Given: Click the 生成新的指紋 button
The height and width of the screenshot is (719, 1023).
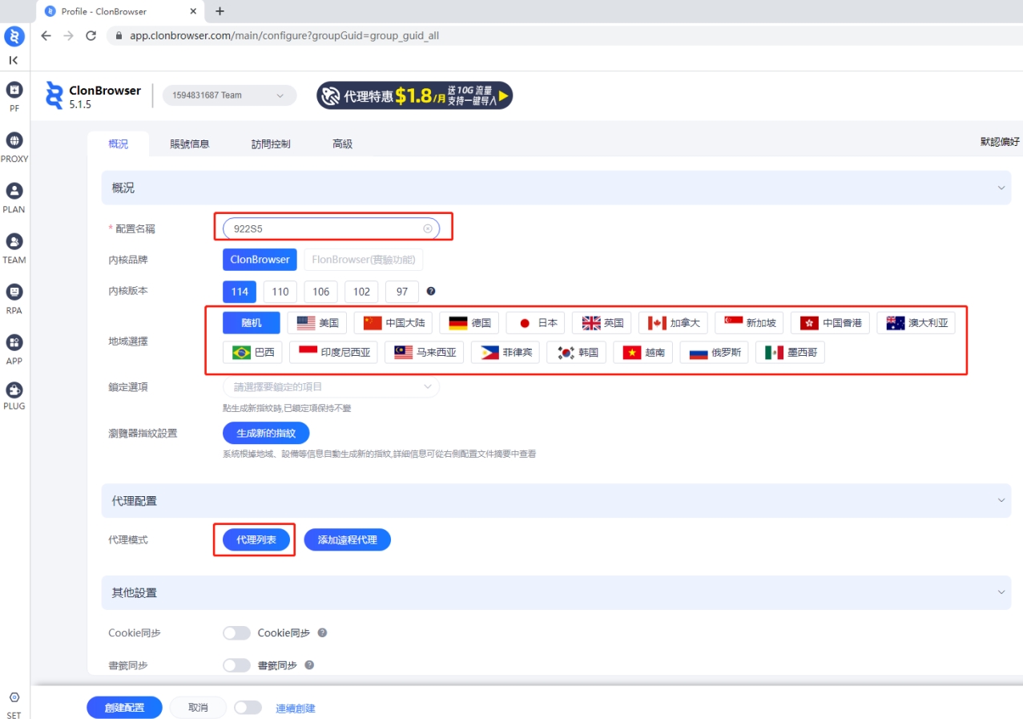Looking at the screenshot, I should coord(266,433).
